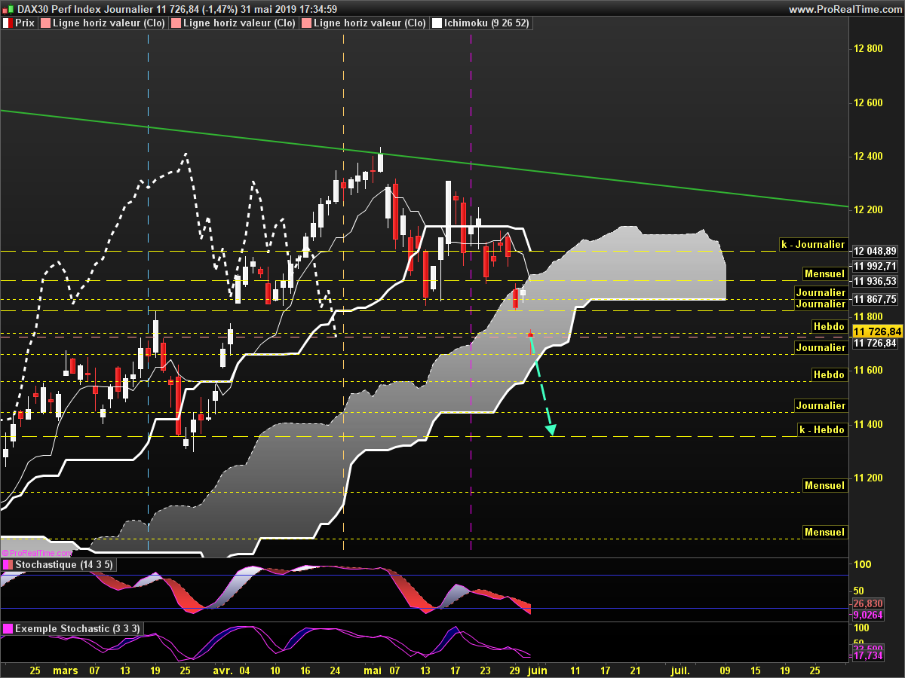Click the Stochastique (14 3 5) color swatch
Viewport: 905px width, 678px height.
pyautogui.click(x=7, y=564)
